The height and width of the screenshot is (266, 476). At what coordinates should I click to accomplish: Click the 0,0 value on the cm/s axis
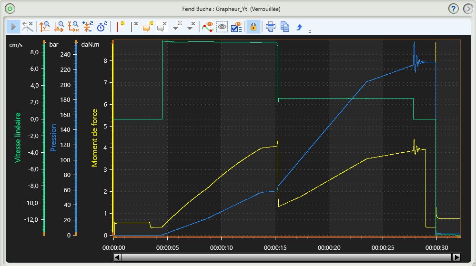[35, 119]
